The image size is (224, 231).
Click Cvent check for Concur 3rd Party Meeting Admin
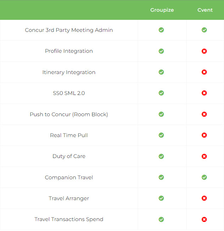click(204, 30)
